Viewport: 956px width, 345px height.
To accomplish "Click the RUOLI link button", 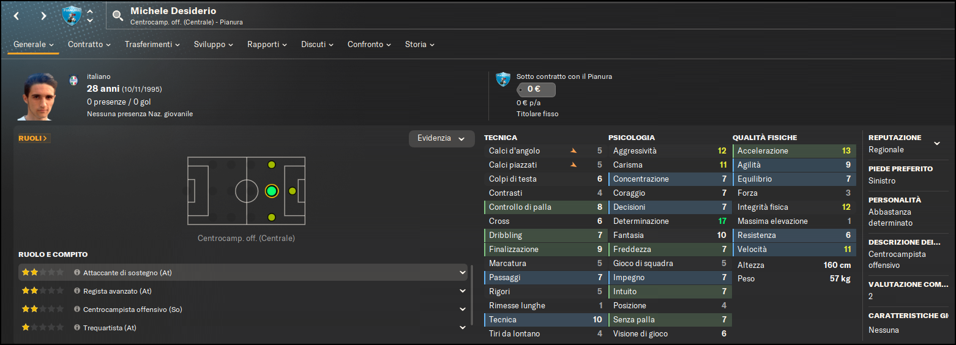I will pos(34,138).
